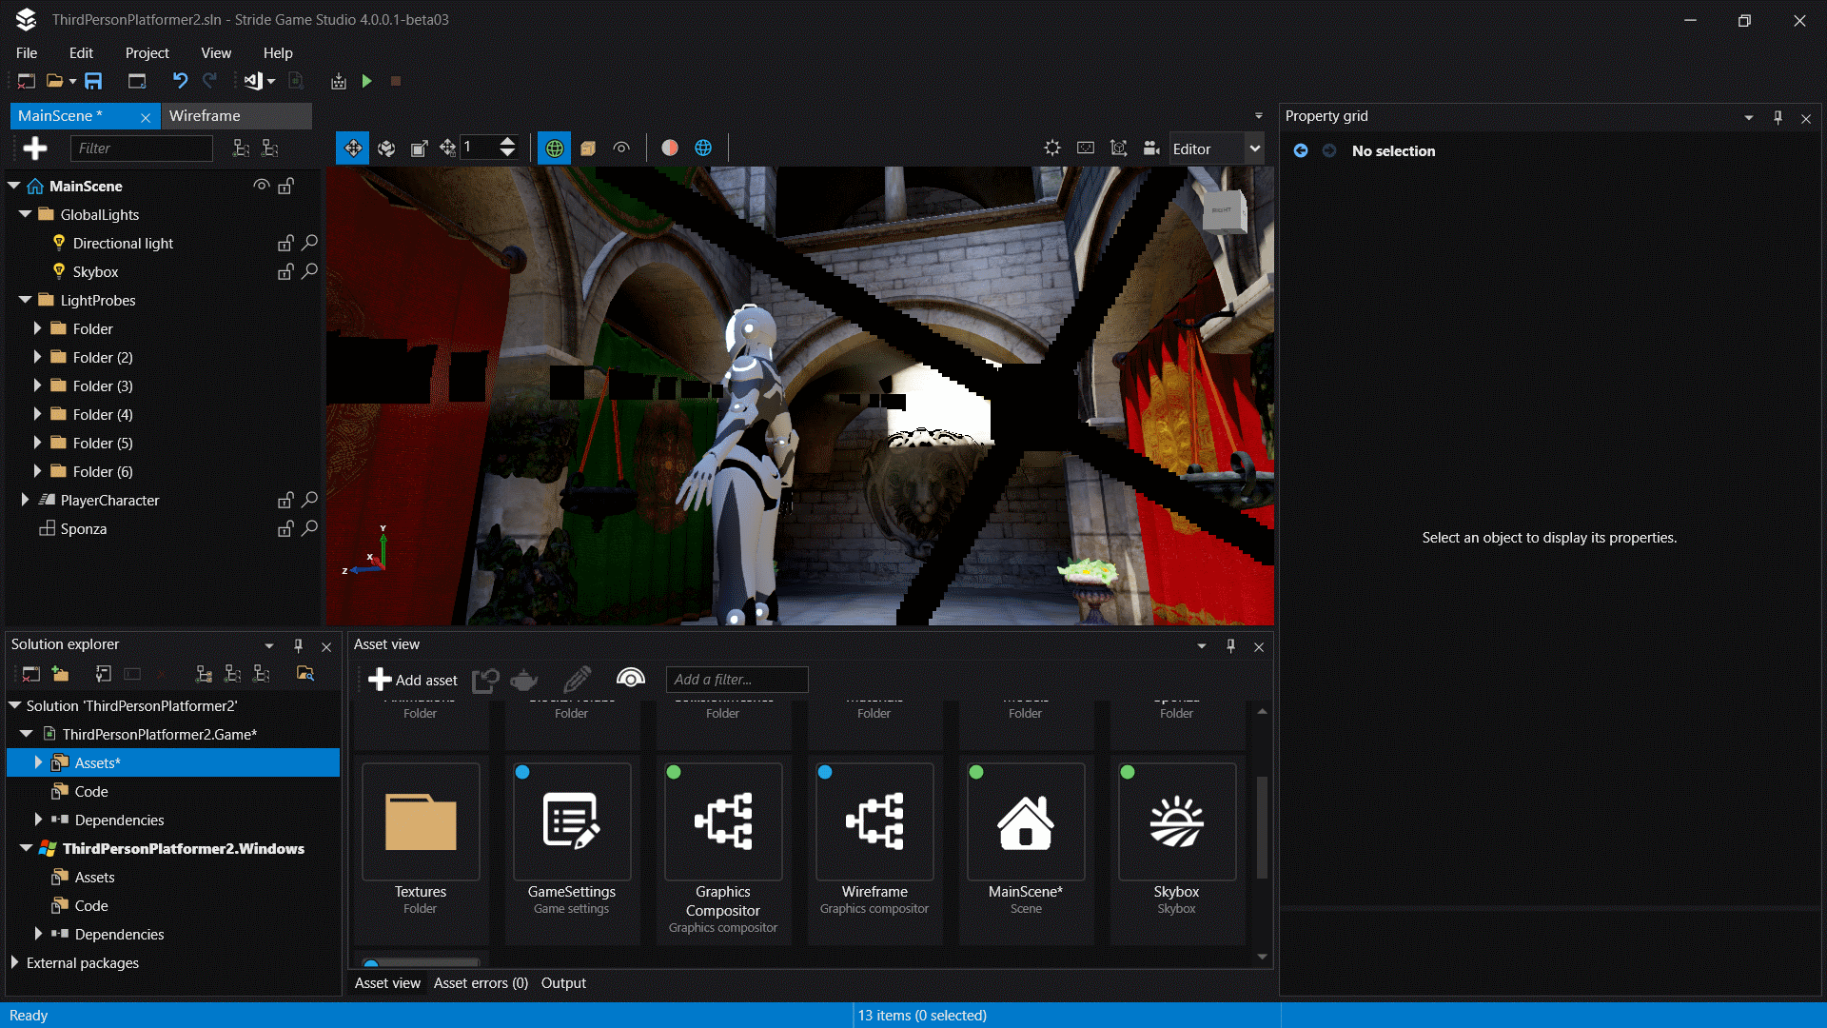Select the GameSettings asset thumbnail

click(572, 821)
